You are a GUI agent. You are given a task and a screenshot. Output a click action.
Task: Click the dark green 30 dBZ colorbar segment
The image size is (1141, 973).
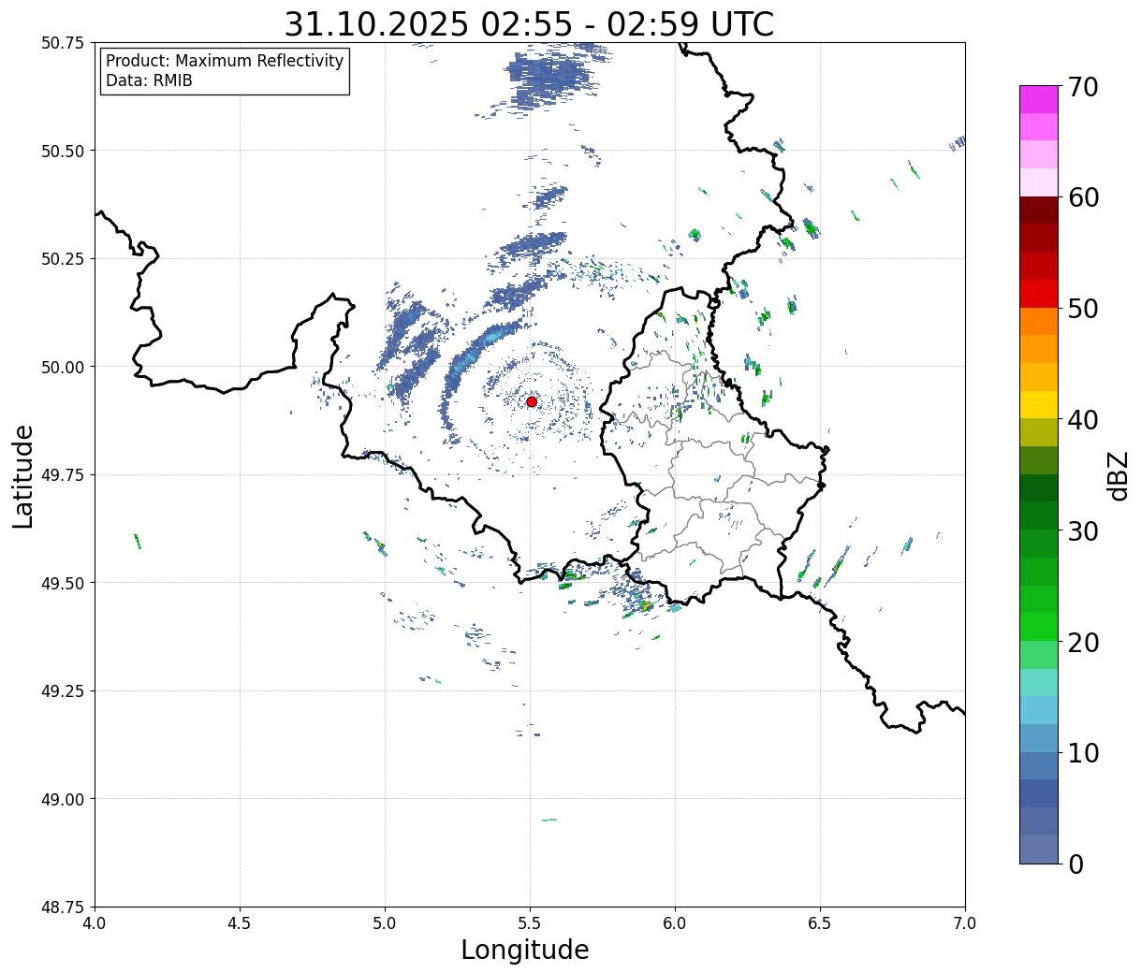tap(1039, 516)
